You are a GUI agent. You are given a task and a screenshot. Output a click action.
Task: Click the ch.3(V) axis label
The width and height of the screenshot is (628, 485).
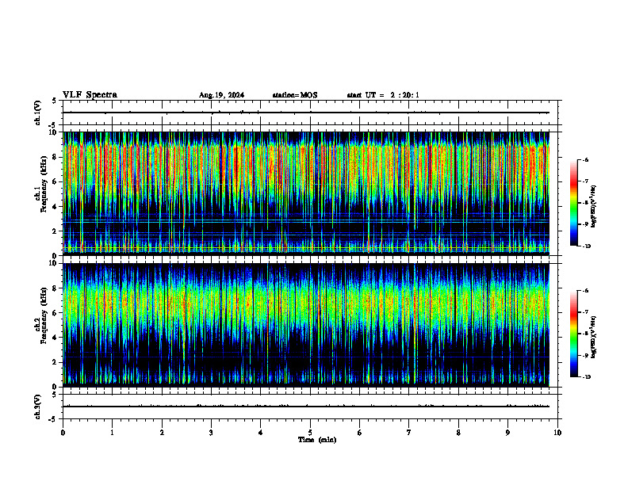point(38,407)
